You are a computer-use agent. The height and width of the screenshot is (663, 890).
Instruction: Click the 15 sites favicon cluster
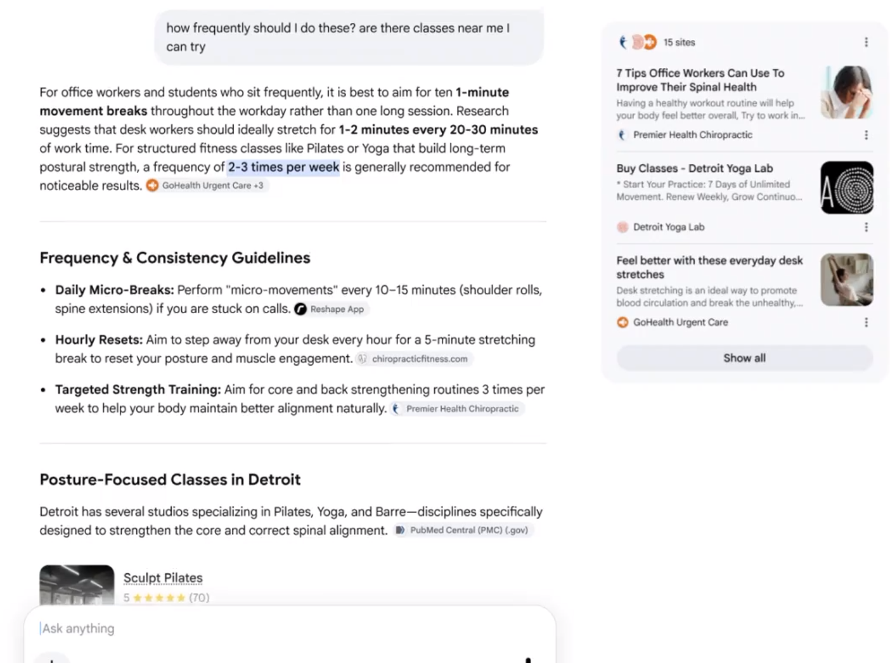[638, 42]
